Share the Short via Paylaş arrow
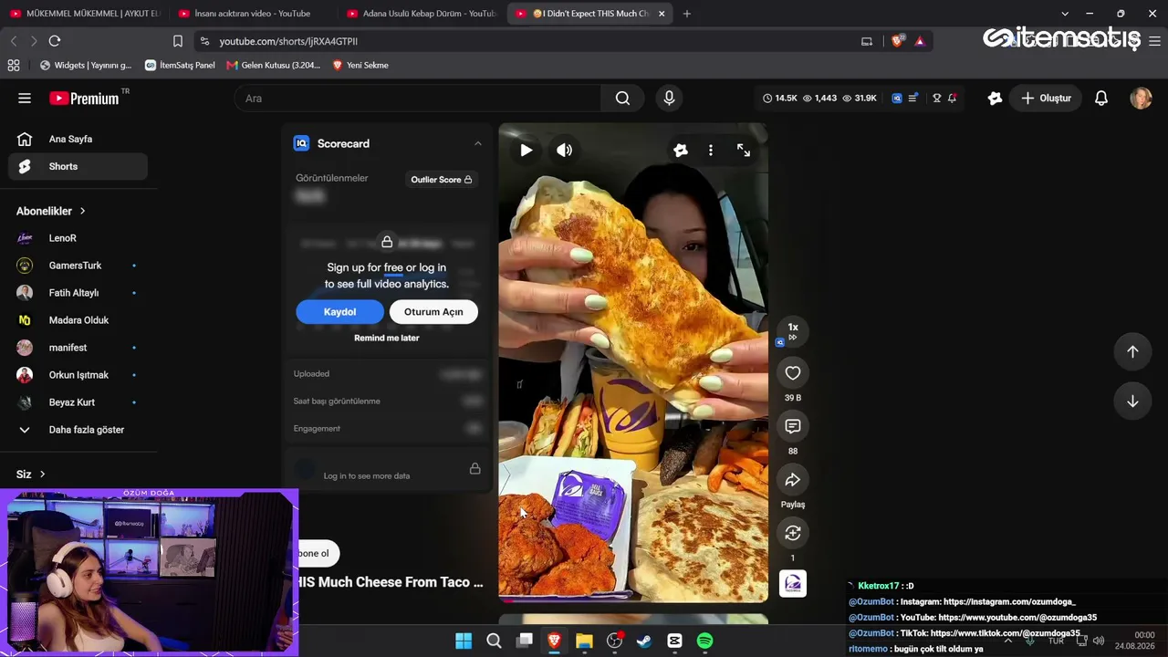The width and height of the screenshot is (1168, 657). tap(793, 480)
